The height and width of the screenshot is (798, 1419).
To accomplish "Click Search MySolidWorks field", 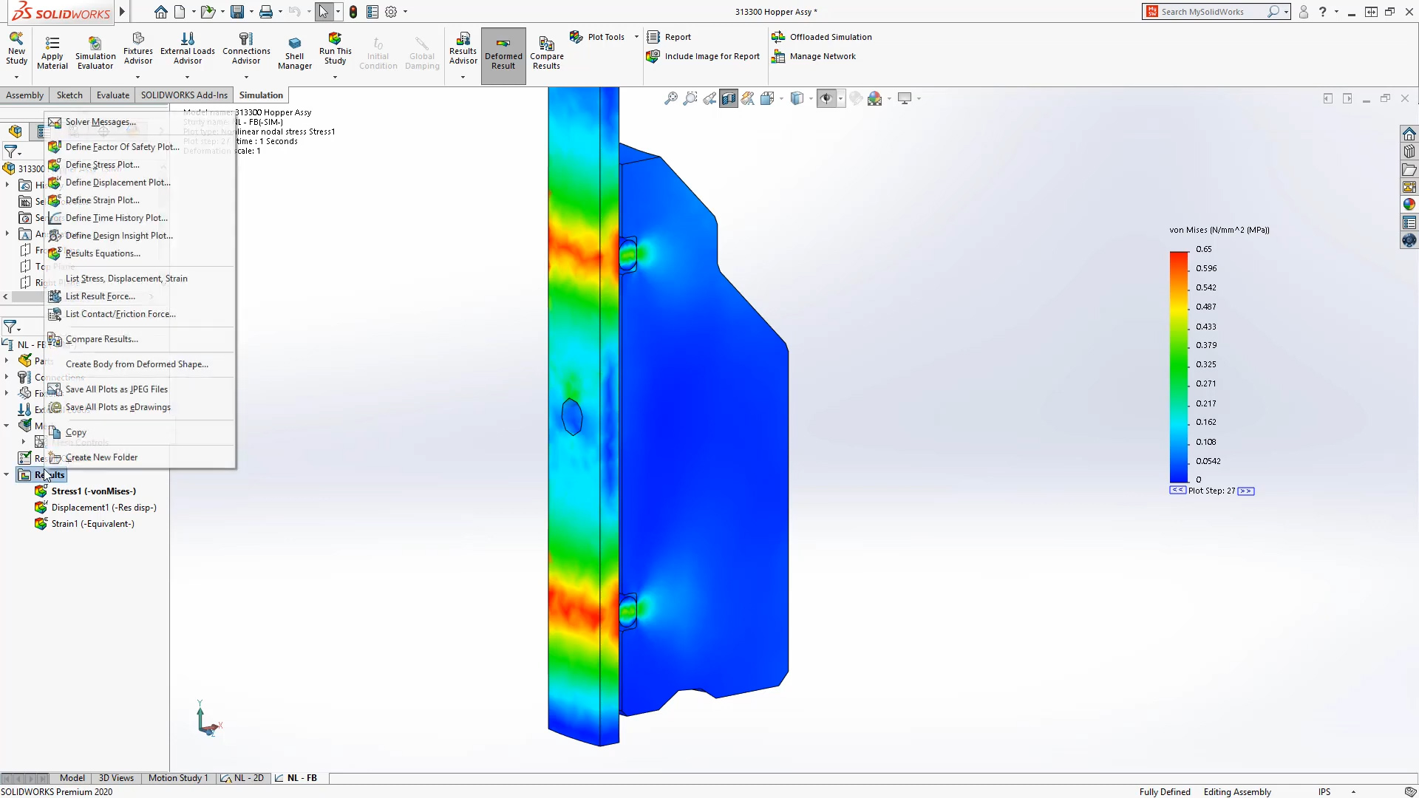I will pos(1212,12).
